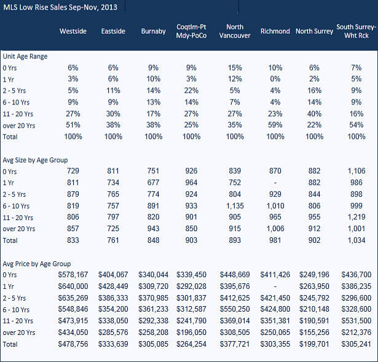Image resolution: width=378 pixels, height=362 pixels.
Task: Select the 15% value for North Vancouver
Action: pyautogui.click(x=235, y=68)
